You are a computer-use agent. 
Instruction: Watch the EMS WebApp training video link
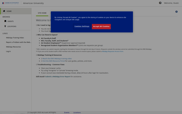pyautogui.click(x=57, y=58)
